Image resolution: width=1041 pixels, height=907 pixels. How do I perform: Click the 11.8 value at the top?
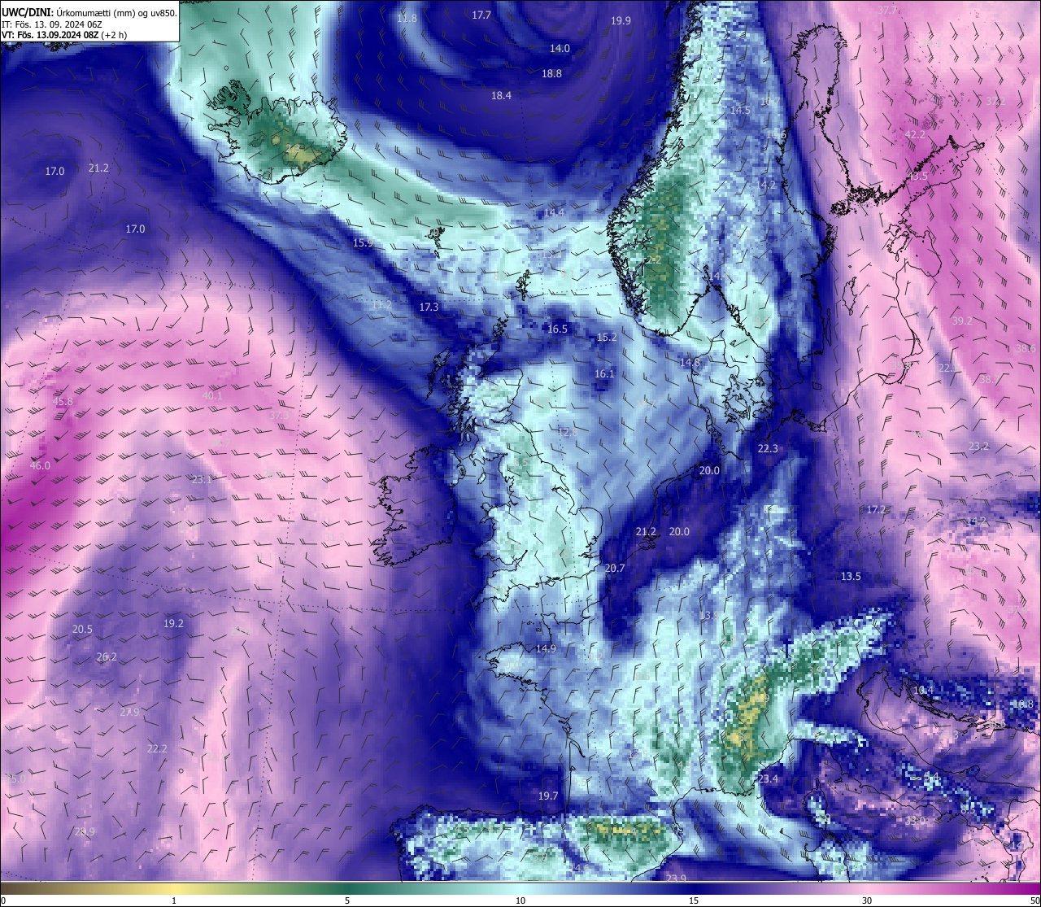407,19
